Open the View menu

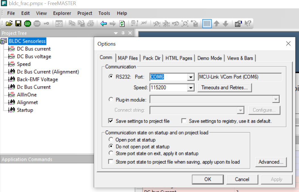[41, 13]
